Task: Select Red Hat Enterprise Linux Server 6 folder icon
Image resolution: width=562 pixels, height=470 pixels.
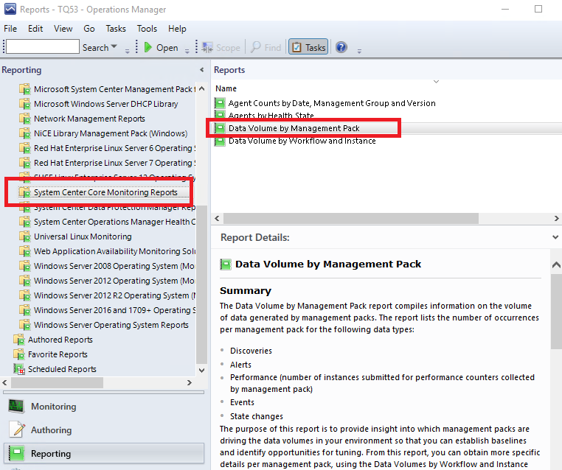Action: coord(25,148)
